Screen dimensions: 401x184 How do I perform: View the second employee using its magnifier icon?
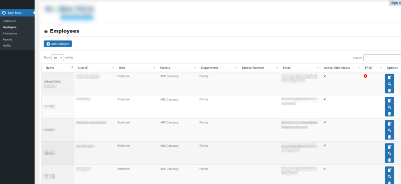[389, 107]
